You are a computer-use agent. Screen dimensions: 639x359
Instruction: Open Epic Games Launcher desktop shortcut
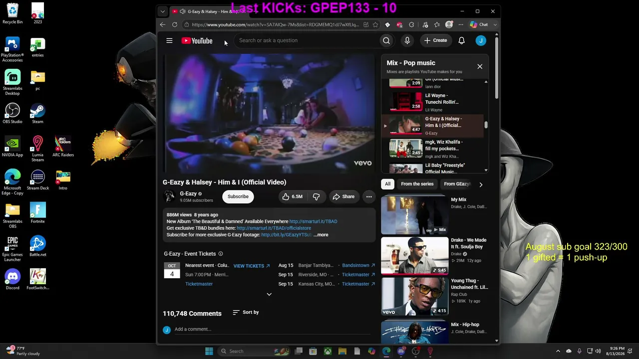pos(12,249)
